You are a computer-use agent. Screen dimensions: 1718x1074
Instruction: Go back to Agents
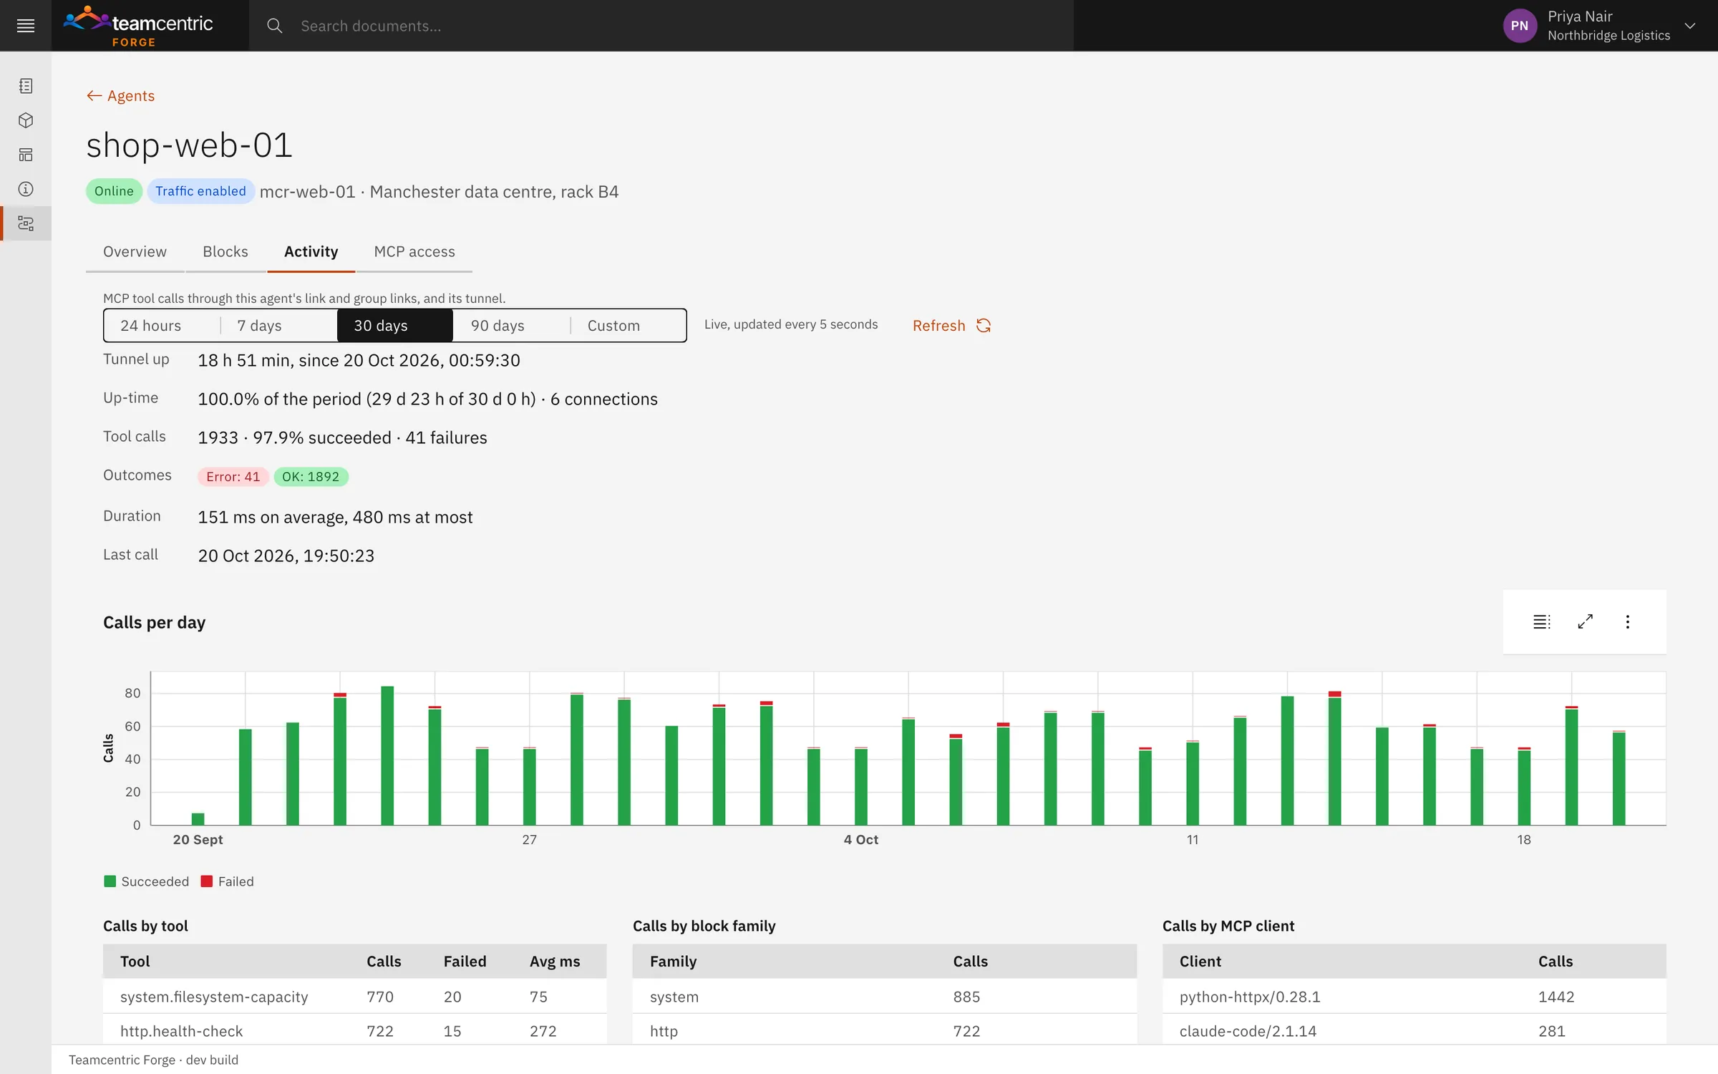(x=120, y=96)
